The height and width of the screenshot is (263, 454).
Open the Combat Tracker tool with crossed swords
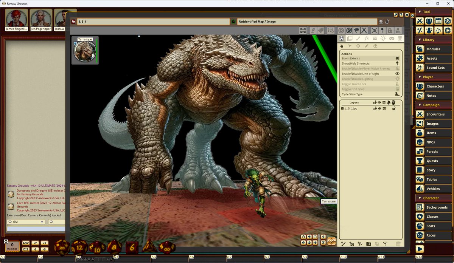pyautogui.click(x=420, y=21)
